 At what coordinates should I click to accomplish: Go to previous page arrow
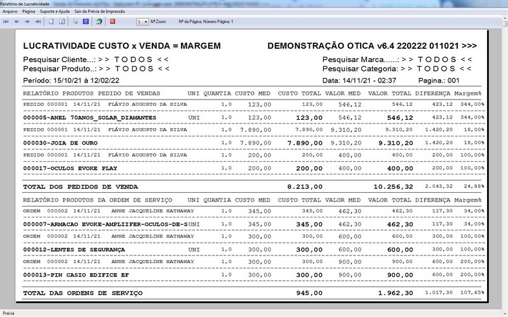point(17,22)
